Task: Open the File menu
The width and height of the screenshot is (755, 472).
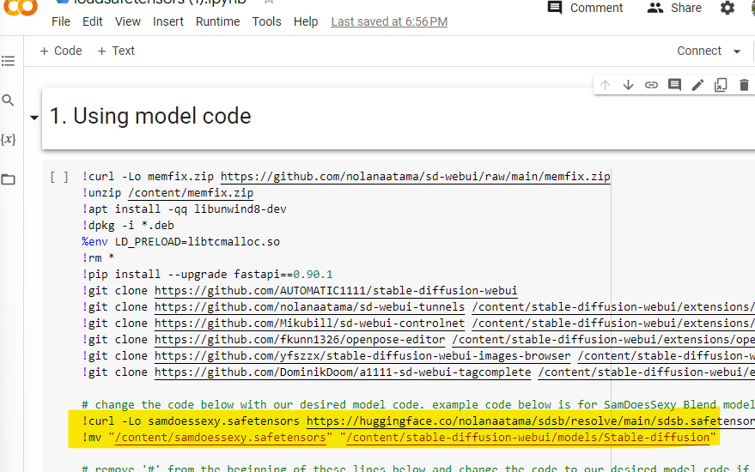Action: [61, 21]
